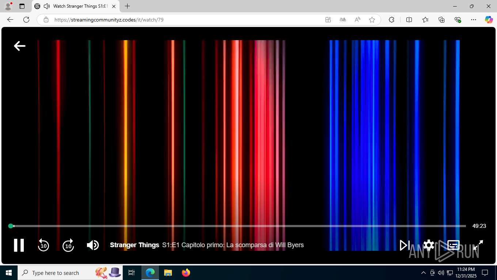Open the favorites list
497x280 pixels.
[425, 20]
